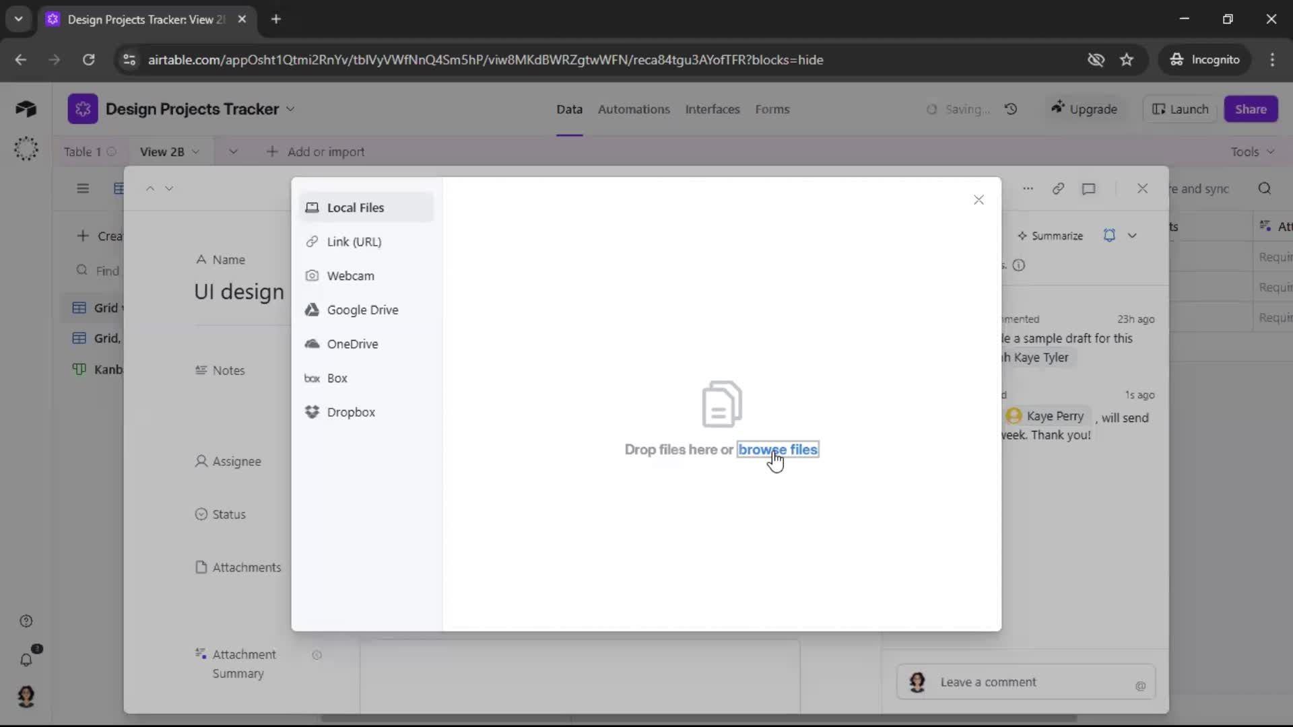Click the notification bell in comments
The width and height of the screenshot is (1293, 727).
[1109, 236]
